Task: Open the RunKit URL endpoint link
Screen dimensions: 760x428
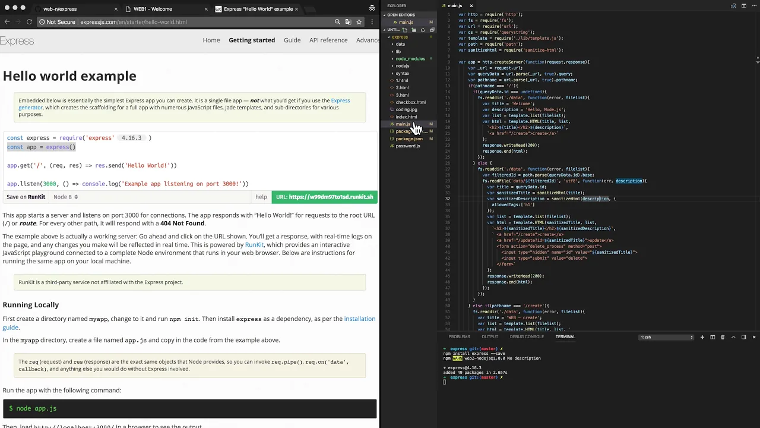Action: click(x=324, y=197)
